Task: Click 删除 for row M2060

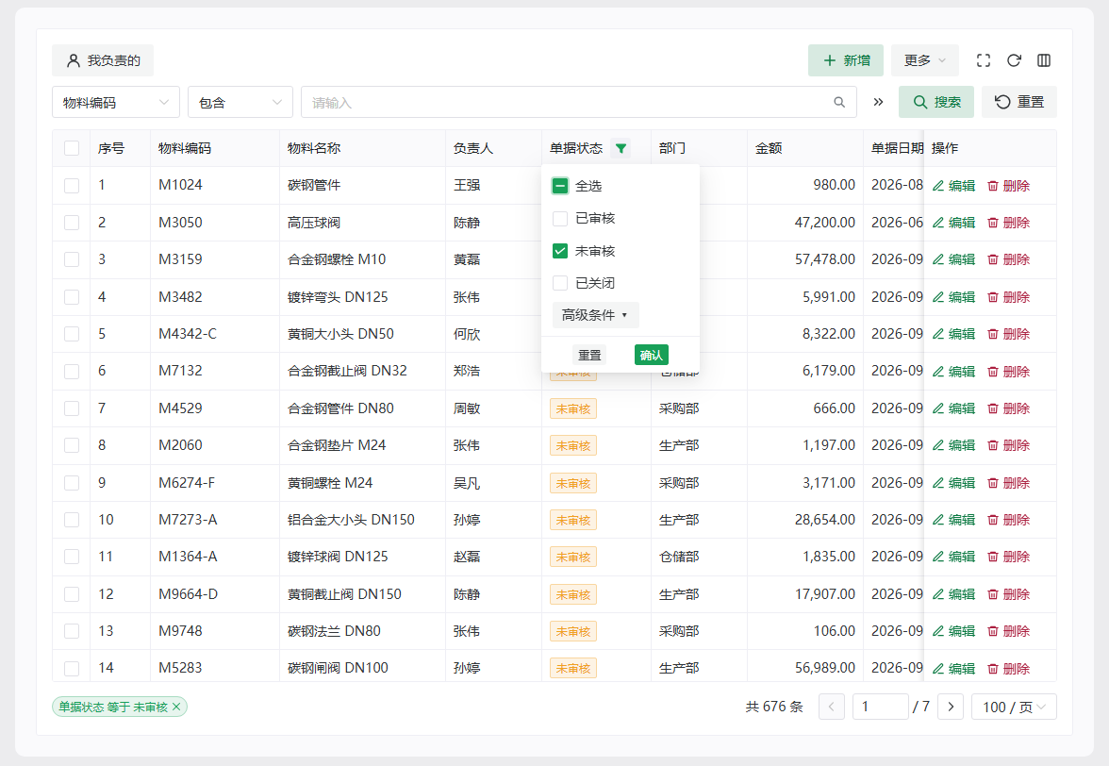Action: coord(1009,445)
